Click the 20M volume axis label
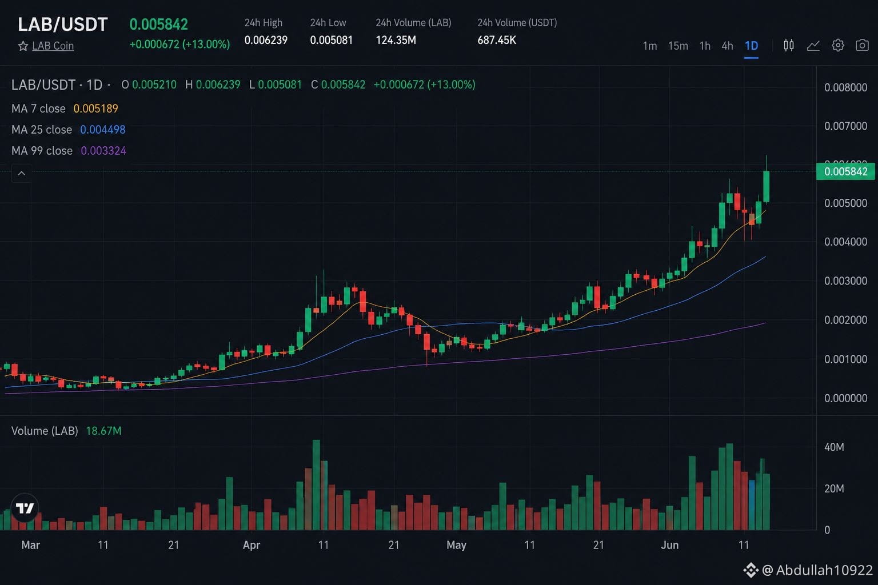 click(834, 488)
